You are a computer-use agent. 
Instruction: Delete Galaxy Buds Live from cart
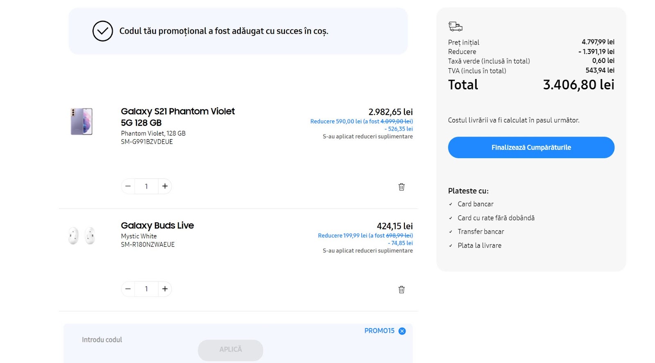pos(401,289)
